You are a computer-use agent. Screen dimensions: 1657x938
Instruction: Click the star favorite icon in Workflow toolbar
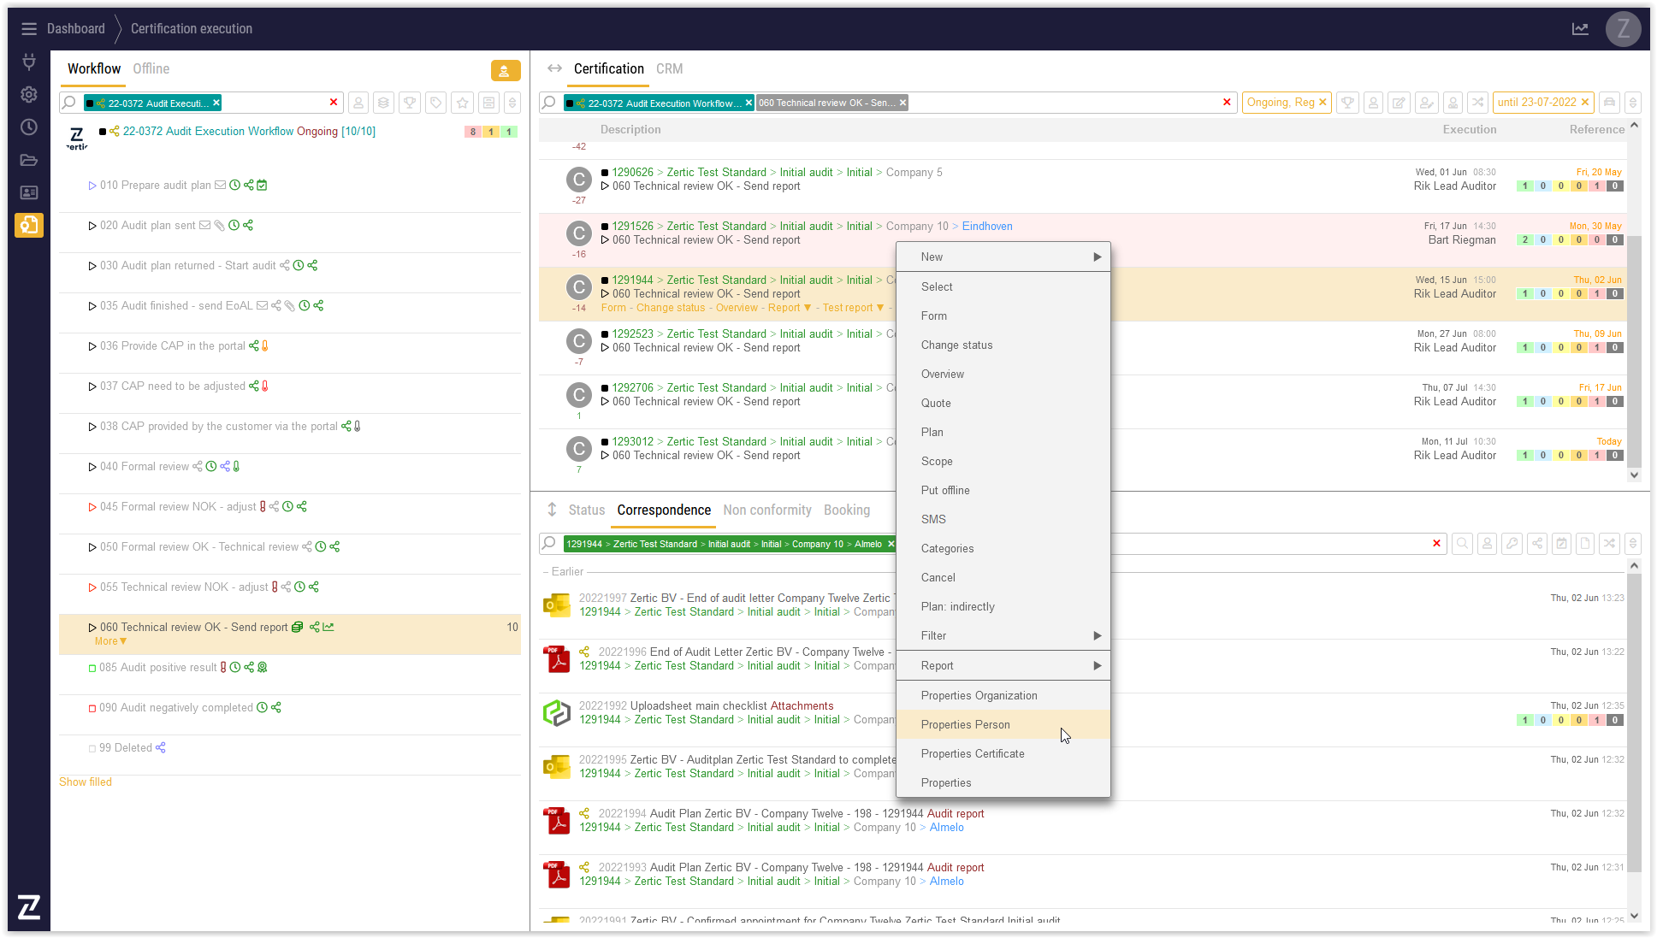point(463,103)
